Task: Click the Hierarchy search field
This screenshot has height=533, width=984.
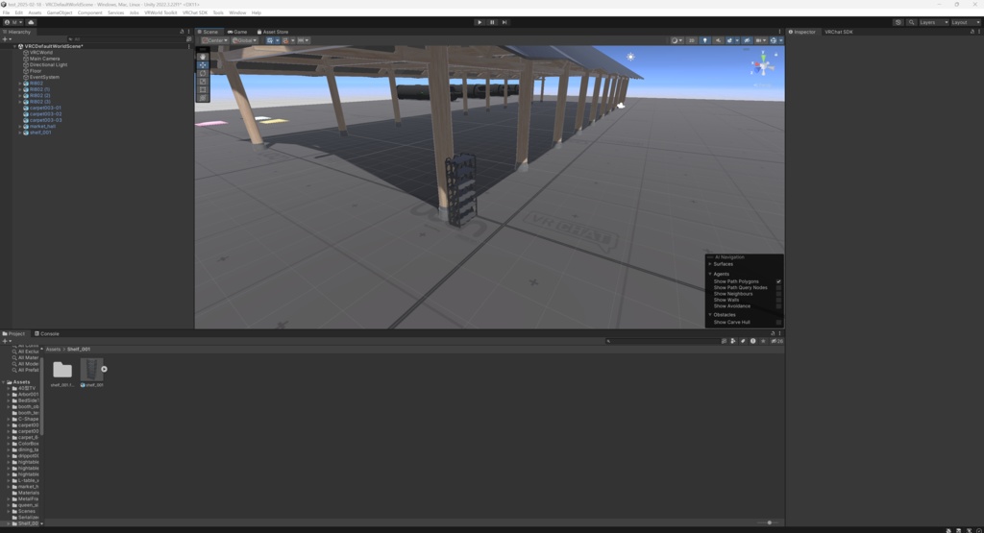Action: (x=126, y=38)
